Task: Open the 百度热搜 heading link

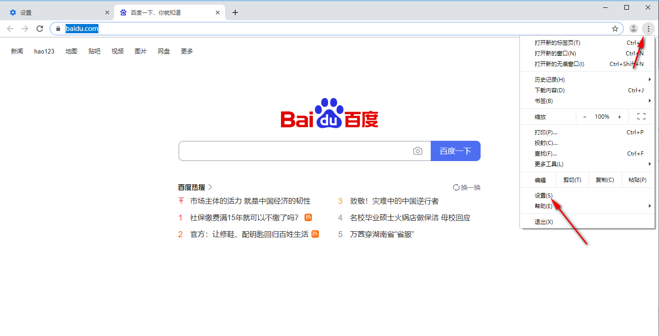Action: 195,187
